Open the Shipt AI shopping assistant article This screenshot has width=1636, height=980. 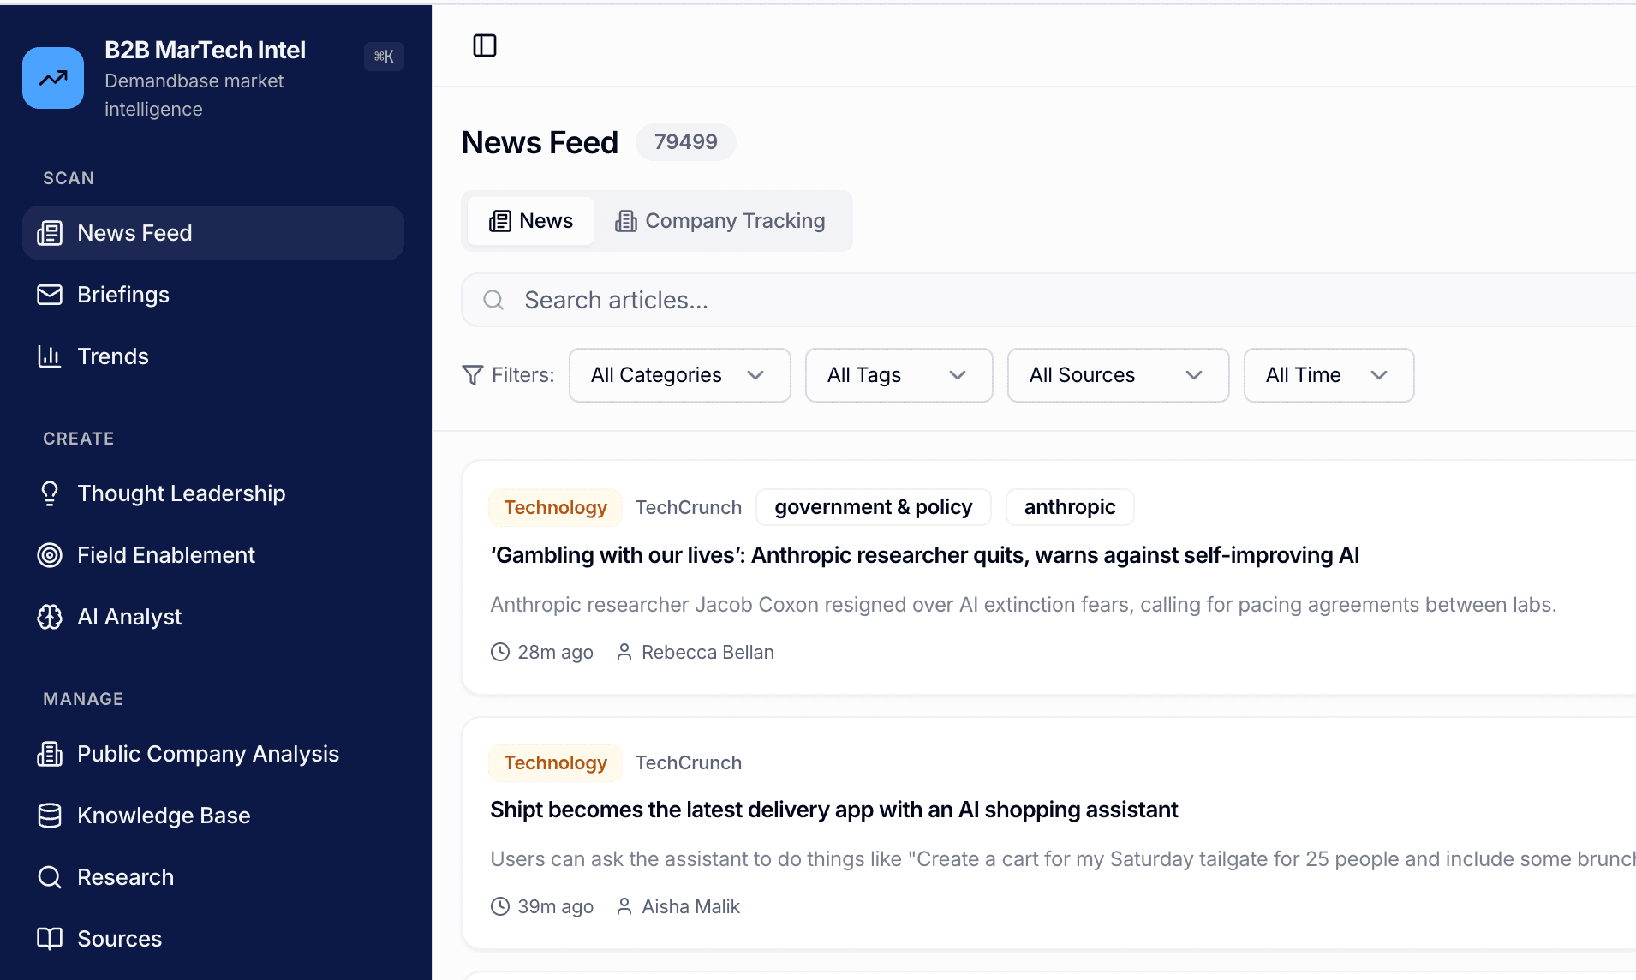pos(834,810)
